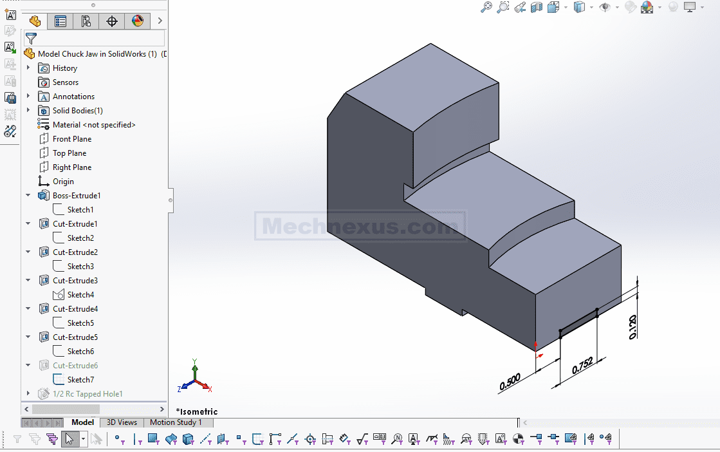Expand the History folder
The width and height of the screenshot is (720, 452).
click(x=28, y=68)
